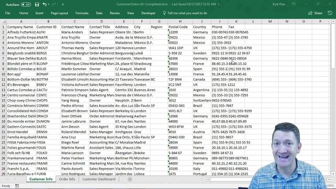Click the horizontal scrollbar right arrow
Viewport: 336px width, 189px height.
[x=329, y=180]
